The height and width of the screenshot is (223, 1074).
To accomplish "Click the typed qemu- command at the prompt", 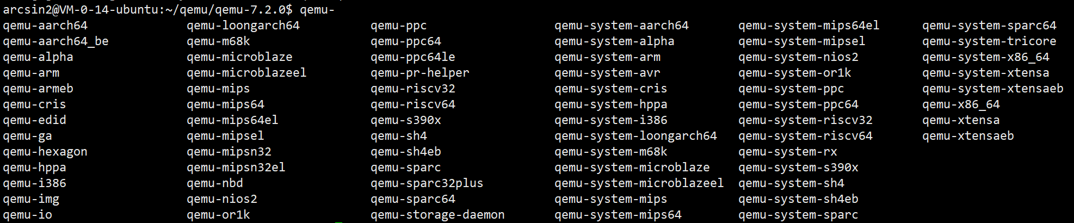I will point(317,10).
